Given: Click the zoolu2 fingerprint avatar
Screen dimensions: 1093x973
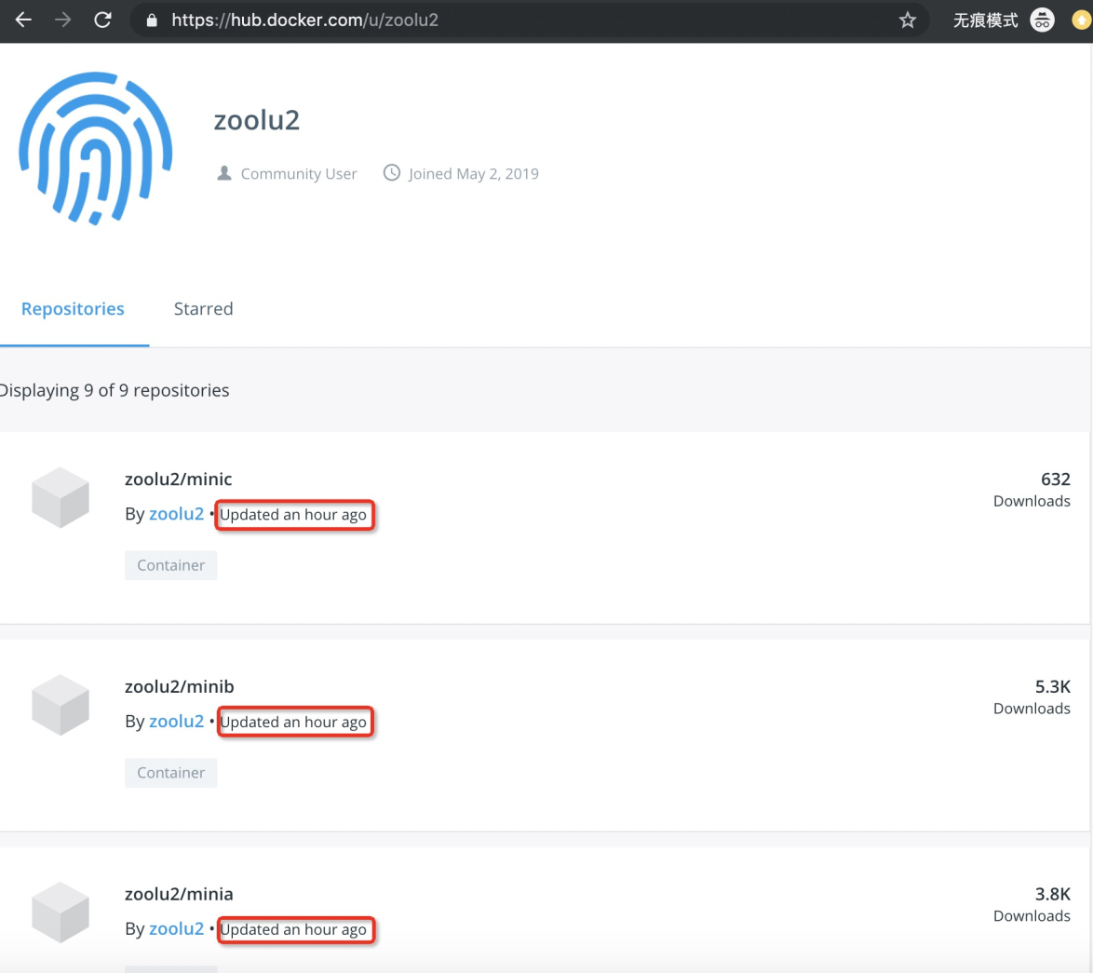Looking at the screenshot, I should (x=96, y=148).
